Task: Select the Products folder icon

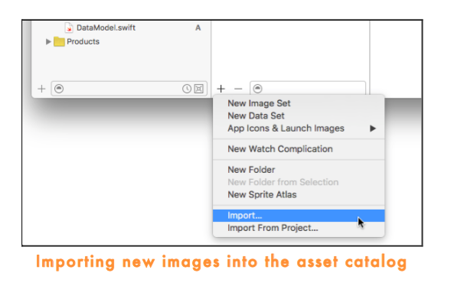Action: (x=59, y=41)
